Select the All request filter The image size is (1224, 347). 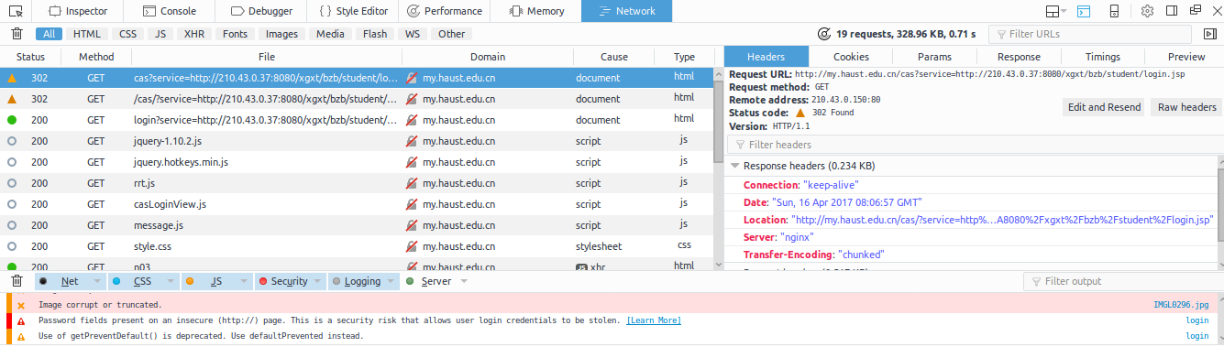pyautogui.click(x=50, y=34)
